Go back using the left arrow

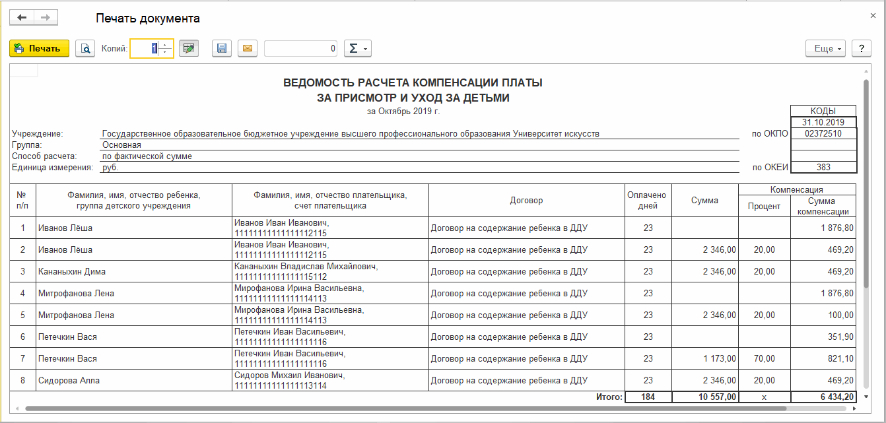click(22, 18)
